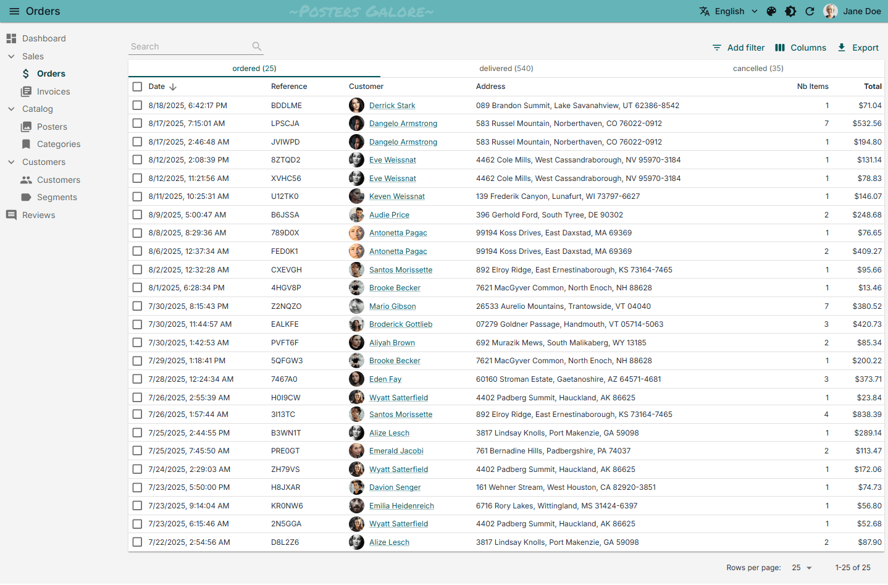Tick the checkbox for order B6JSSA
This screenshot has width=888, height=585.
tap(137, 215)
